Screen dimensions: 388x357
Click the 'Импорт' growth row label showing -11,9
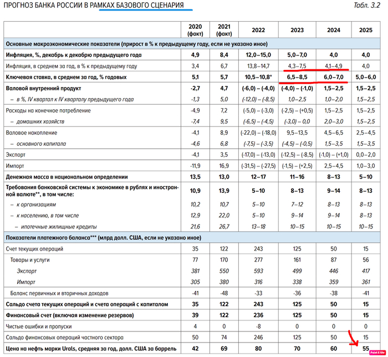tap(15, 166)
